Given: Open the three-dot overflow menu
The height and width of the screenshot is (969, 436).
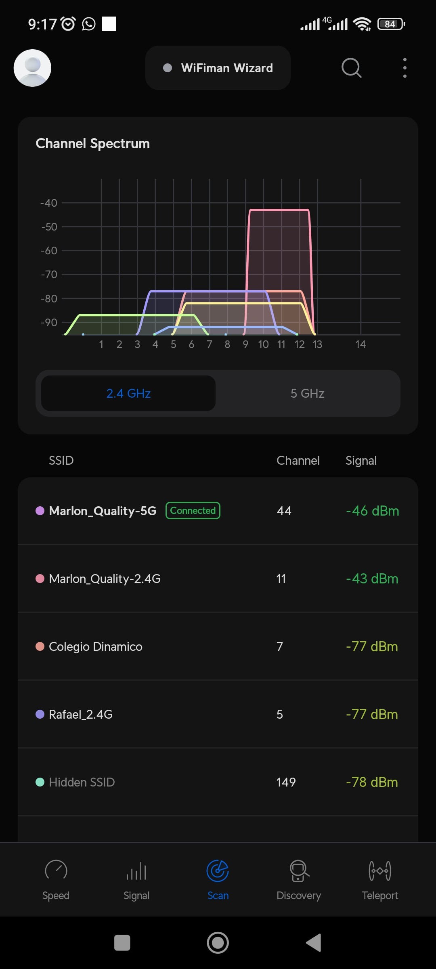Looking at the screenshot, I should tap(405, 68).
